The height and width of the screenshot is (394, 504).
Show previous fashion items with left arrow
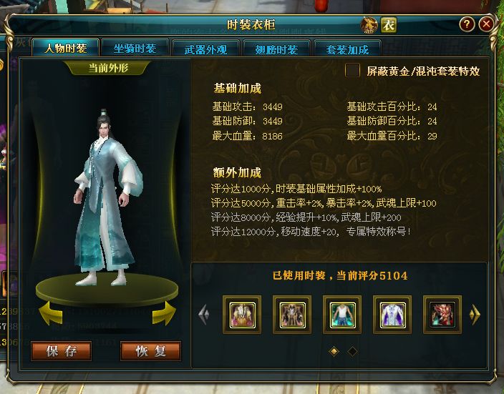click(204, 315)
